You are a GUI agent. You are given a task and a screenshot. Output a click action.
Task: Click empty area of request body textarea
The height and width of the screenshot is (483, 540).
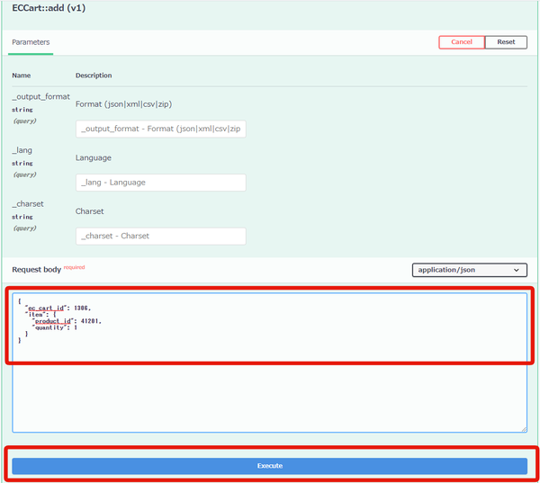point(270,396)
